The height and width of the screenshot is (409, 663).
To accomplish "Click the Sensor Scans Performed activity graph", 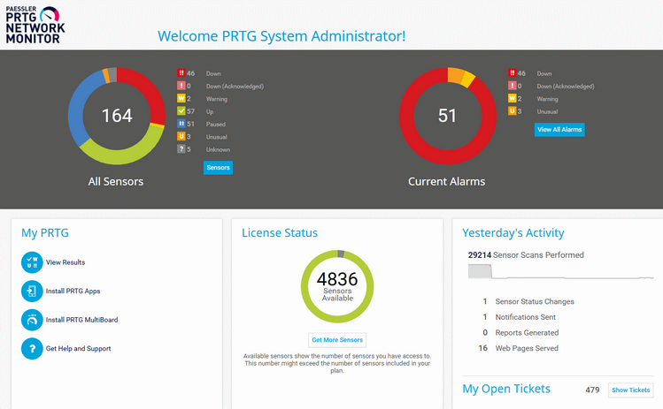I will click(x=560, y=272).
